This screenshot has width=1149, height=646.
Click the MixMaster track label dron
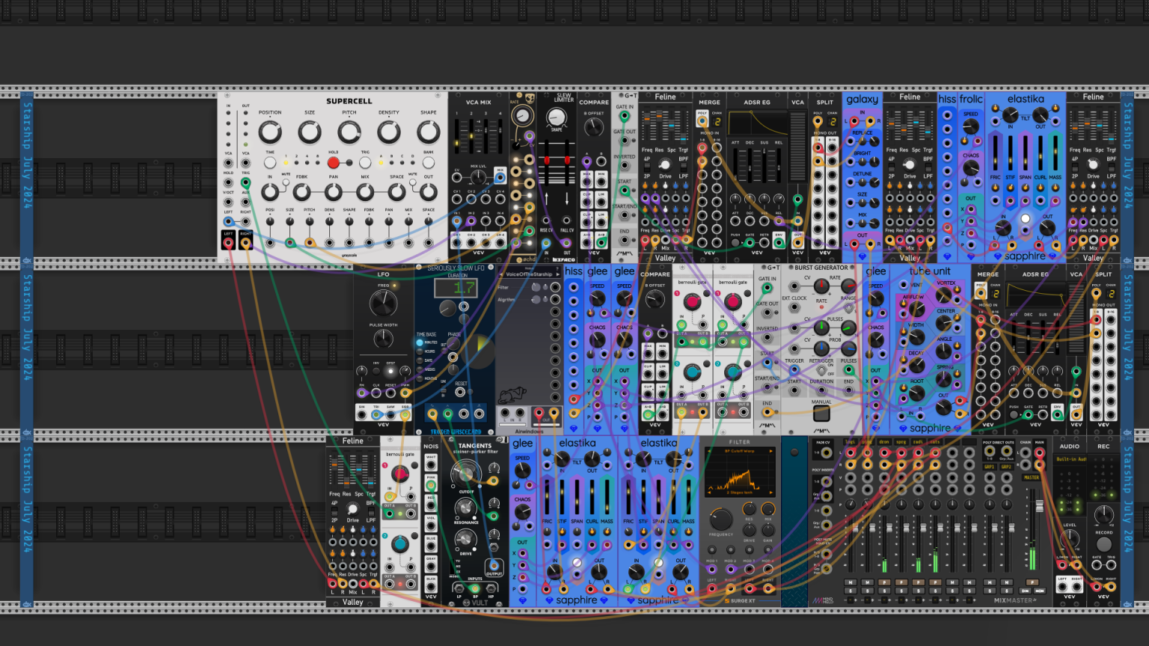pyautogui.click(x=884, y=443)
